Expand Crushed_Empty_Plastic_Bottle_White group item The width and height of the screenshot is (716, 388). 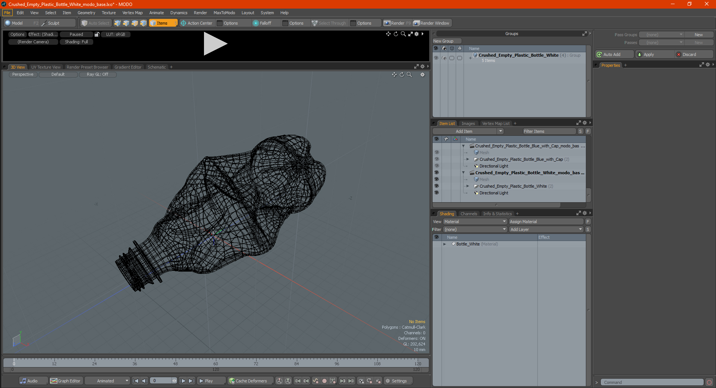pyautogui.click(x=468, y=186)
